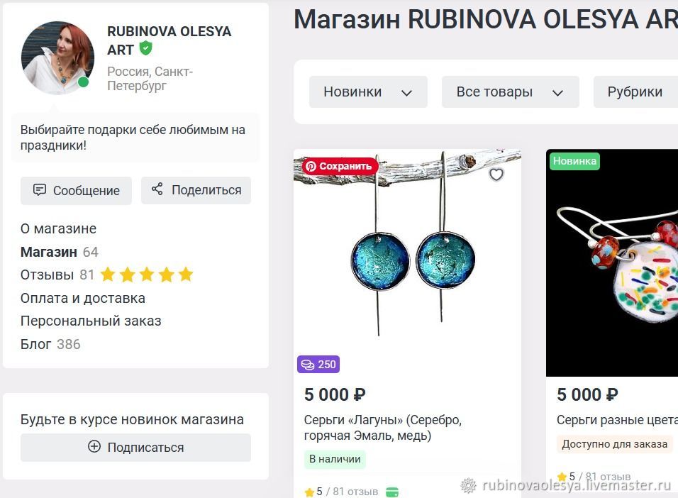Click the green card icon near reviews
The width and height of the screenshot is (678, 498).
tap(392, 492)
